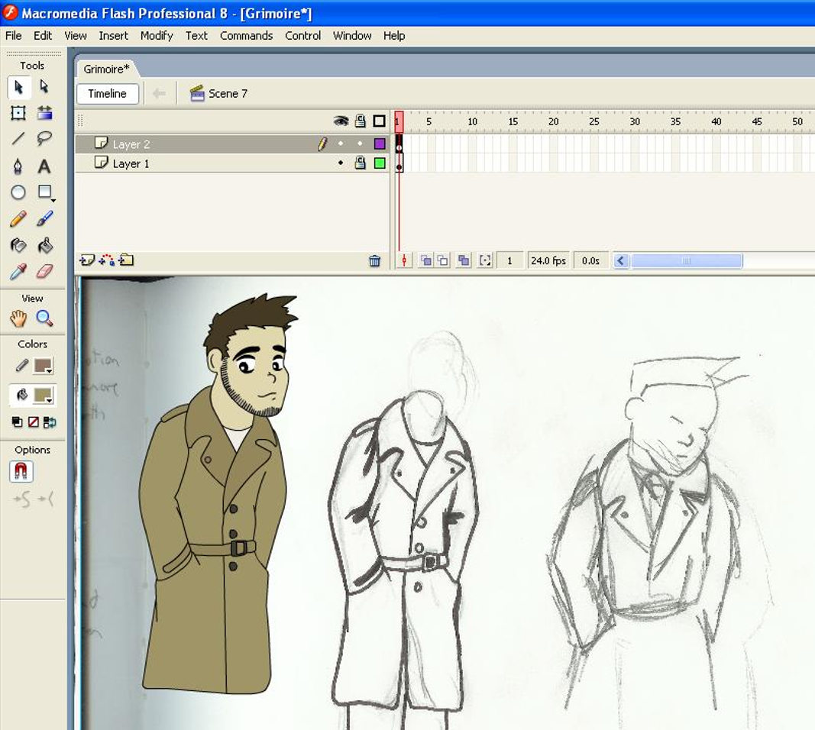Unlock Layer 1 via padlock icon
The height and width of the screenshot is (730, 815).
click(360, 163)
